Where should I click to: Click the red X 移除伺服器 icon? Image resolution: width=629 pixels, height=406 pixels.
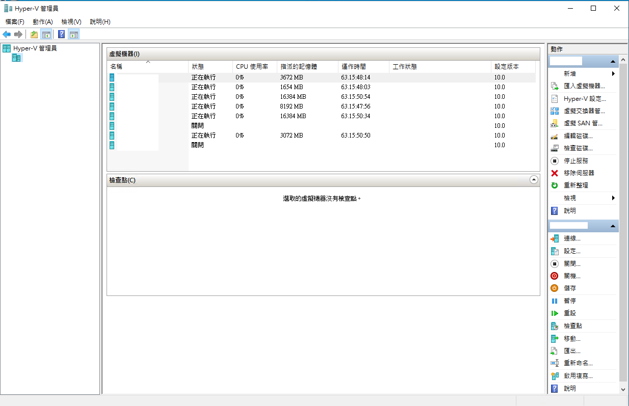pos(555,173)
